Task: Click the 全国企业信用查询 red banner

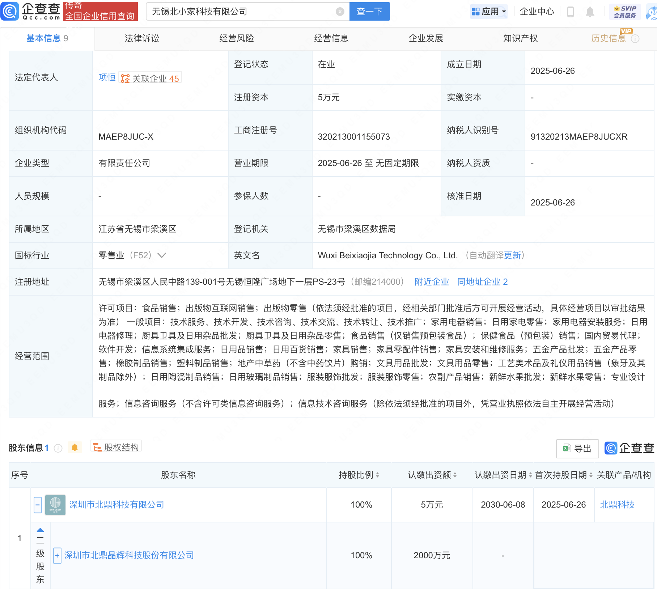Action: (100, 11)
